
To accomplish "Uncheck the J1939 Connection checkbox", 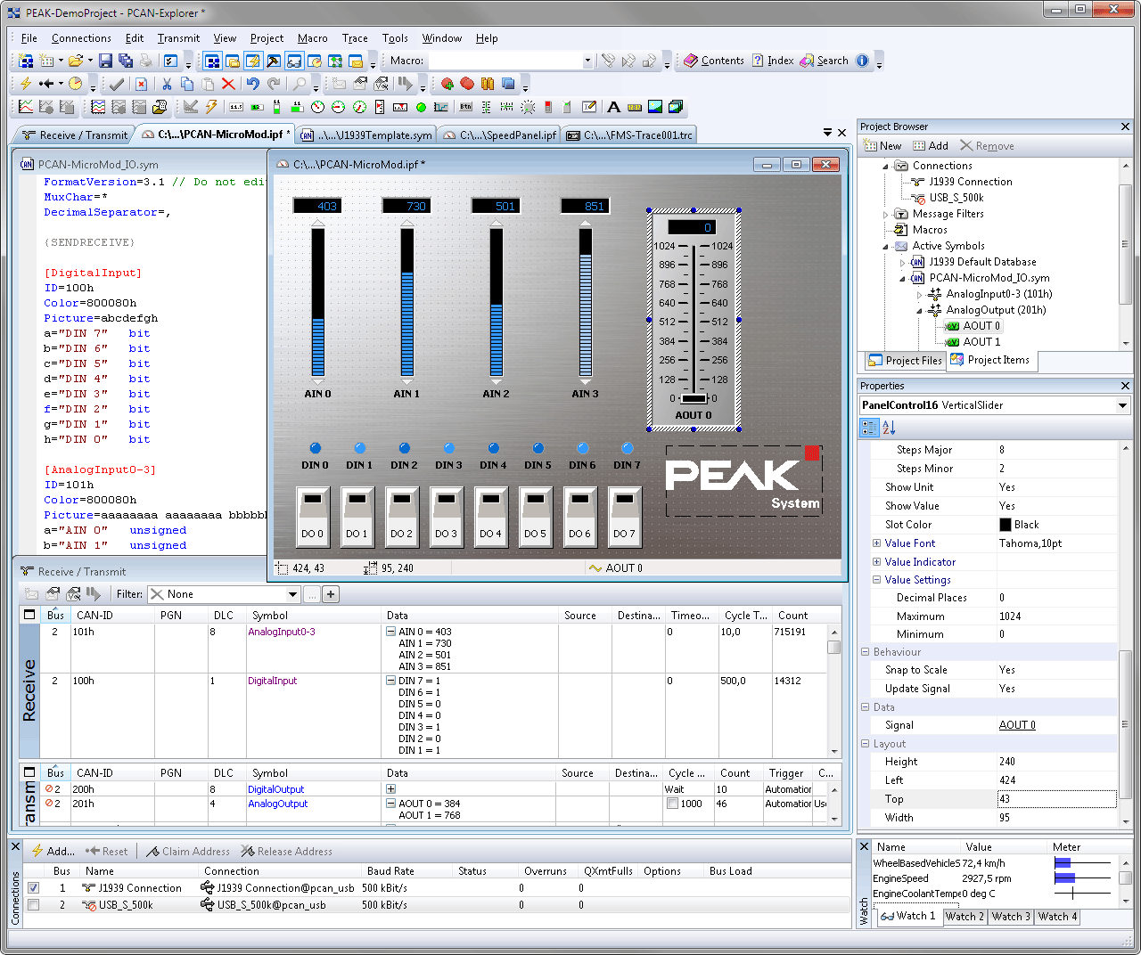I will point(33,888).
